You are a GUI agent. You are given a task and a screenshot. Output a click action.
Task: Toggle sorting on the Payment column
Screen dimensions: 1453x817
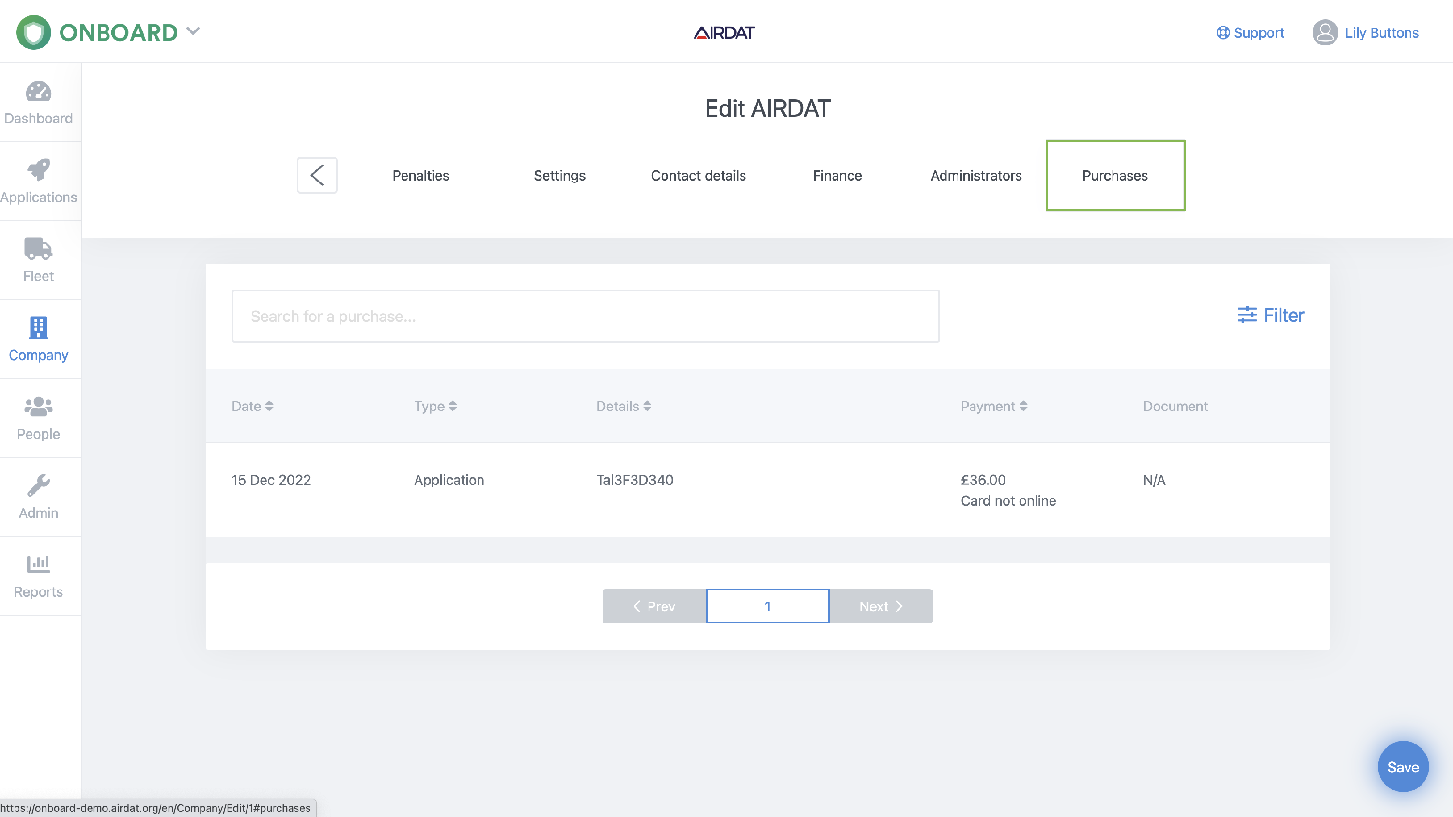[994, 406]
